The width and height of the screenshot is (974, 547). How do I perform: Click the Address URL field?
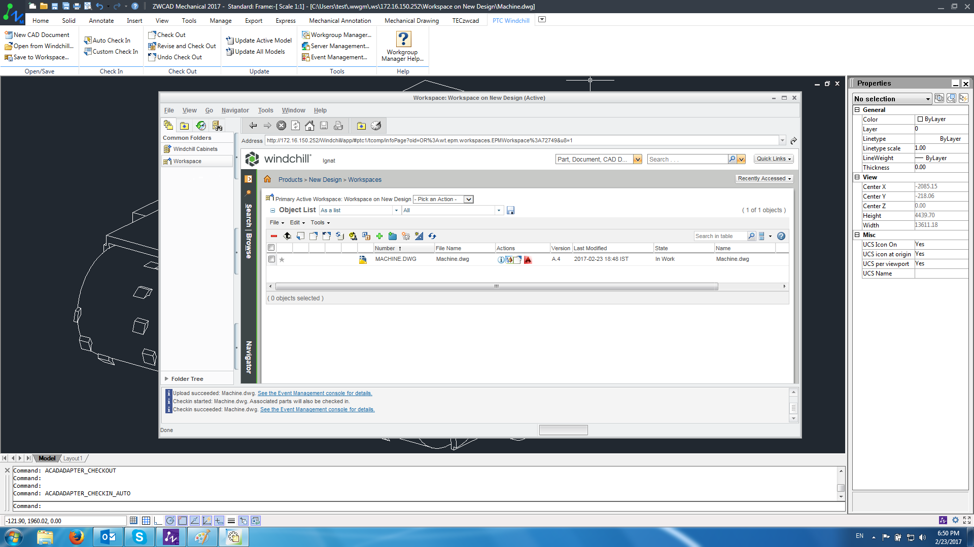pyautogui.click(x=522, y=140)
